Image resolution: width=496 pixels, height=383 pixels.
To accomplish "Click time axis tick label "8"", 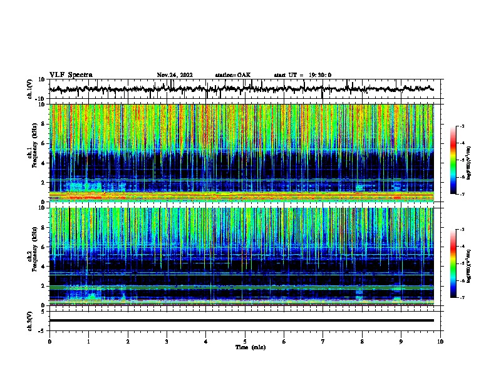I will [x=362, y=341].
